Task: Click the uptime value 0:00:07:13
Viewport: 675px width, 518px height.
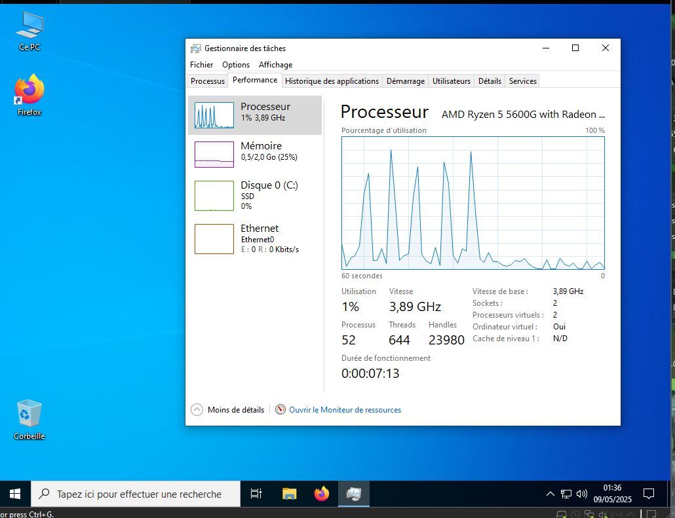Action: (x=370, y=373)
